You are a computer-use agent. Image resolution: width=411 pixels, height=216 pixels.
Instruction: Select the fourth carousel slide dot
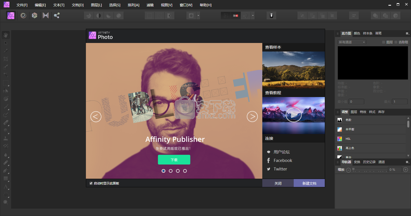click(x=185, y=171)
